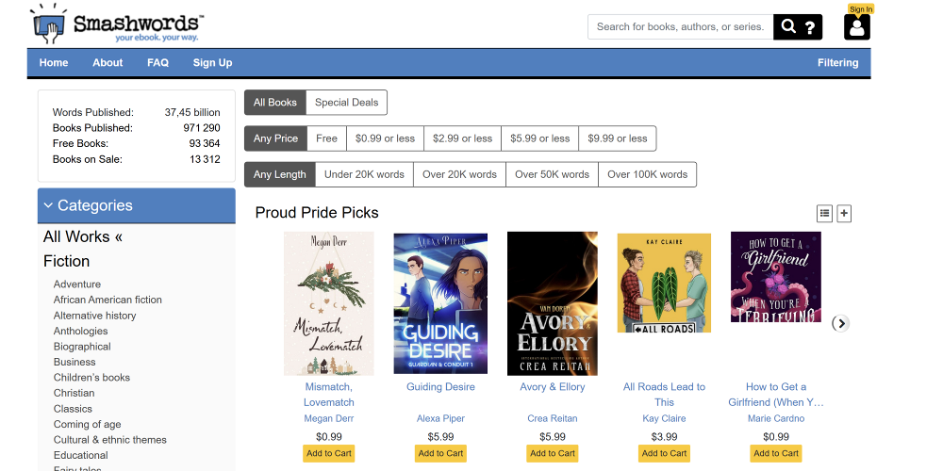
Task: Open All Roads Lead to This link
Action: pos(665,395)
